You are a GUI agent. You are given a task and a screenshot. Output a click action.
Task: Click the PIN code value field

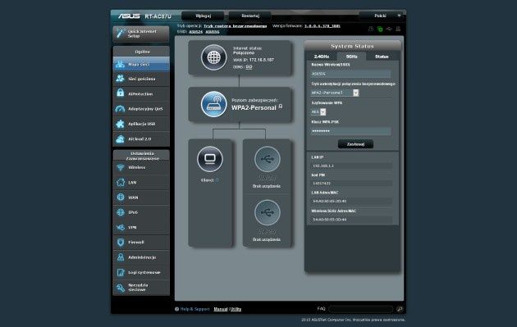click(352, 184)
